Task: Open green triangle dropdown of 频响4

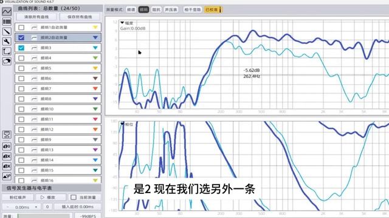Action: [x=95, y=58]
